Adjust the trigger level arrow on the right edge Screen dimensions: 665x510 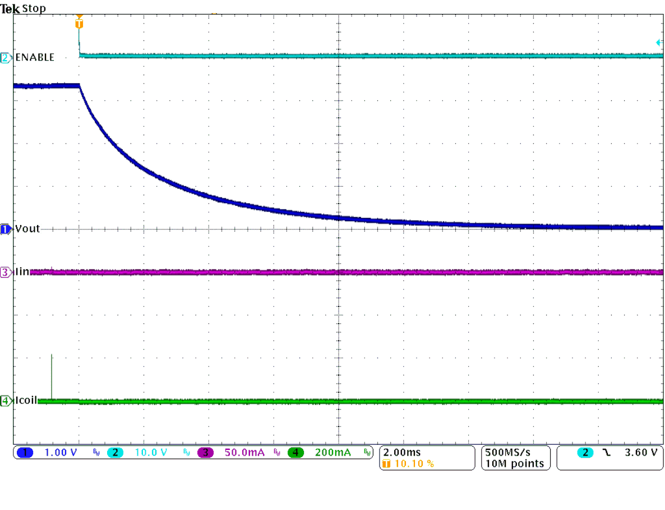(x=659, y=42)
